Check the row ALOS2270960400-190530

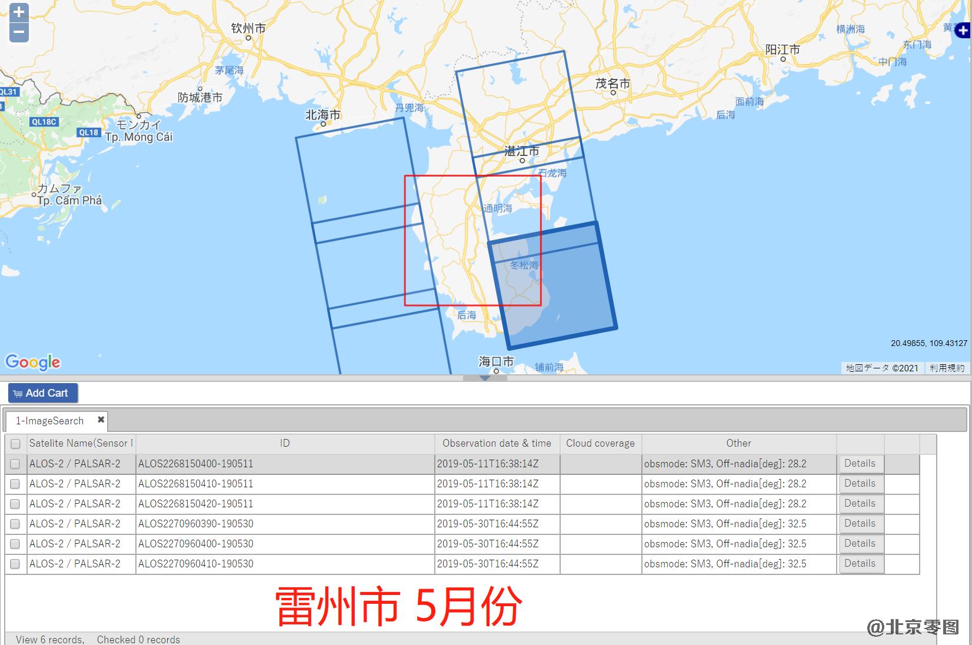point(15,544)
